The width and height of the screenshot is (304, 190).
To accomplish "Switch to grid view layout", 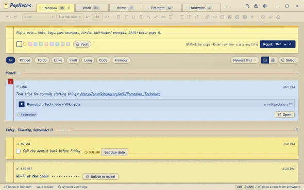I will click(x=273, y=60).
